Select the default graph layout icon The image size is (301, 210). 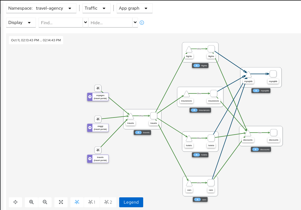pyautogui.click(x=77, y=202)
